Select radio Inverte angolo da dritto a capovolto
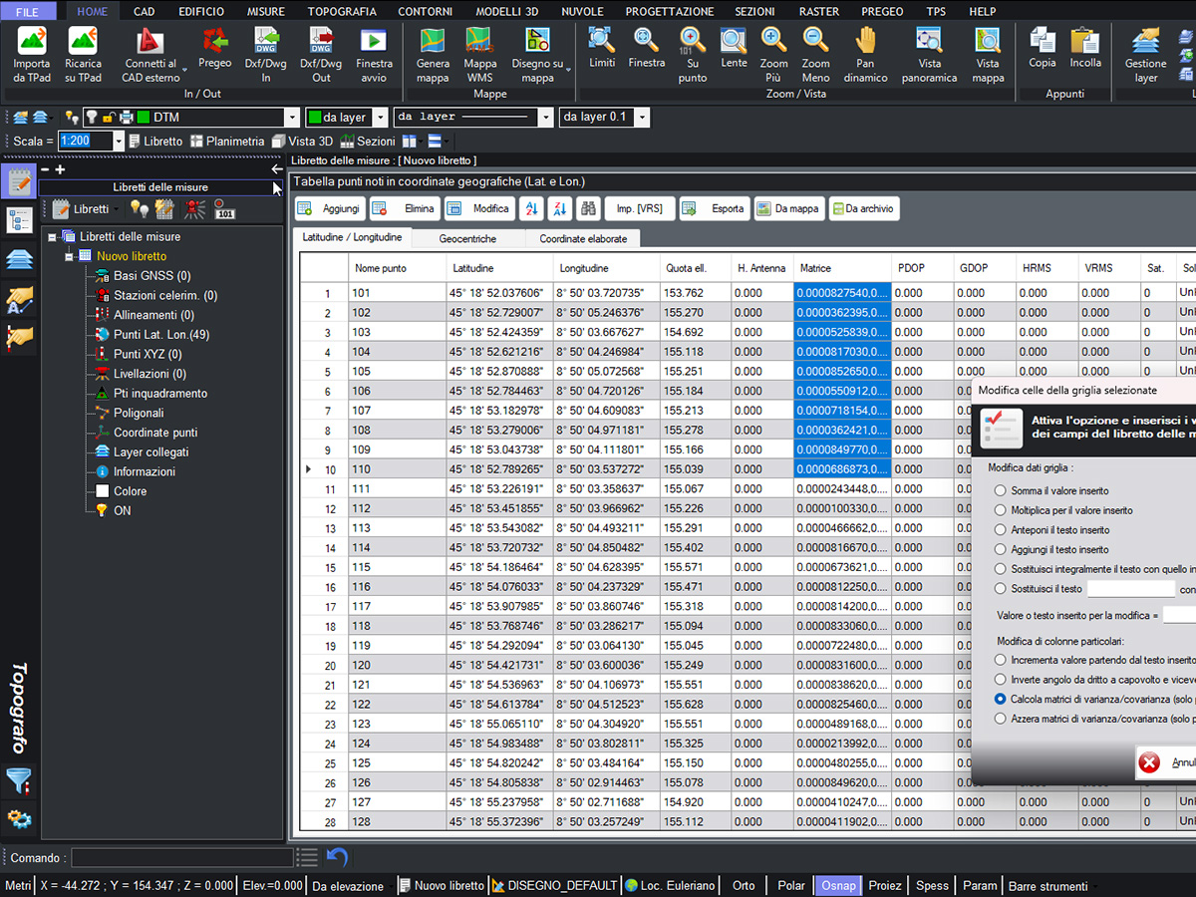 [1001, 679]
